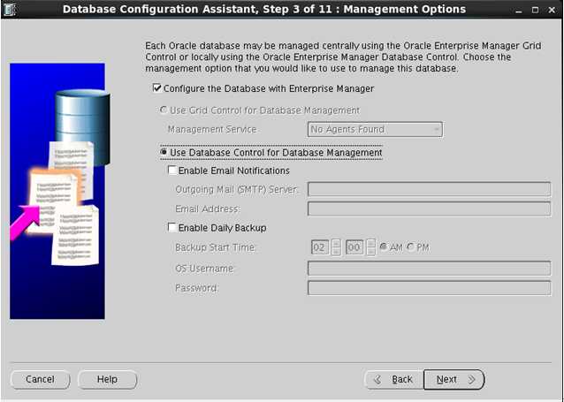Select the AM radio button
This screenshot has width=564, height=402.
tap(384, 247)
